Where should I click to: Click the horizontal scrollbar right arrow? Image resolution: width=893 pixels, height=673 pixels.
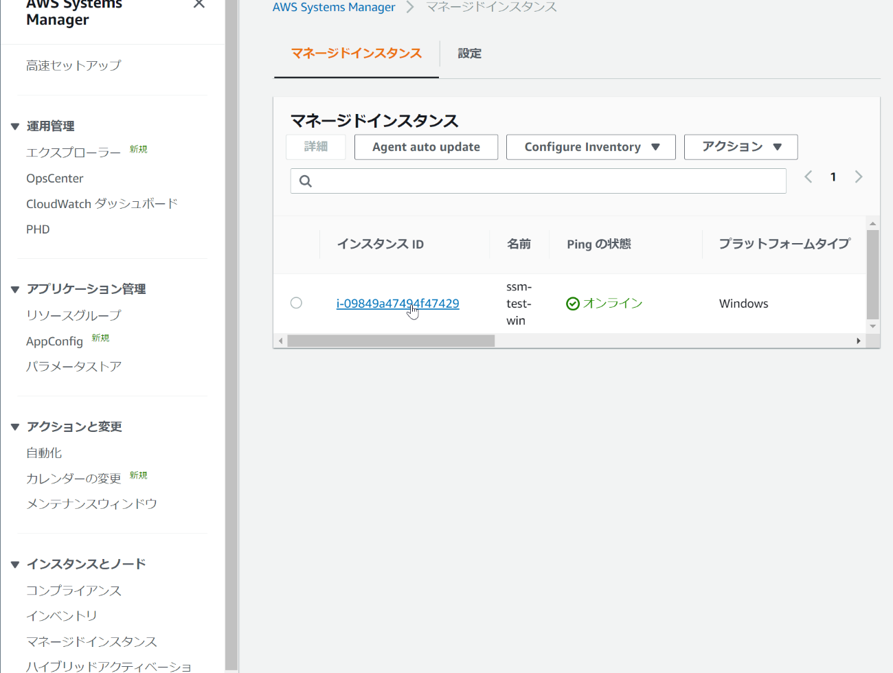[x=859, y=341]
